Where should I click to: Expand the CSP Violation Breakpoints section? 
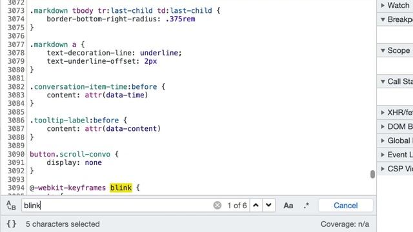click(x=395, y=169)
